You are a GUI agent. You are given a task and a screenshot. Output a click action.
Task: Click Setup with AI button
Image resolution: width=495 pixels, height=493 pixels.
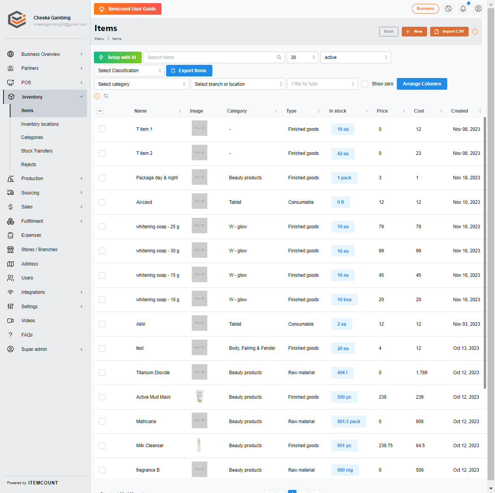(118, 57)
